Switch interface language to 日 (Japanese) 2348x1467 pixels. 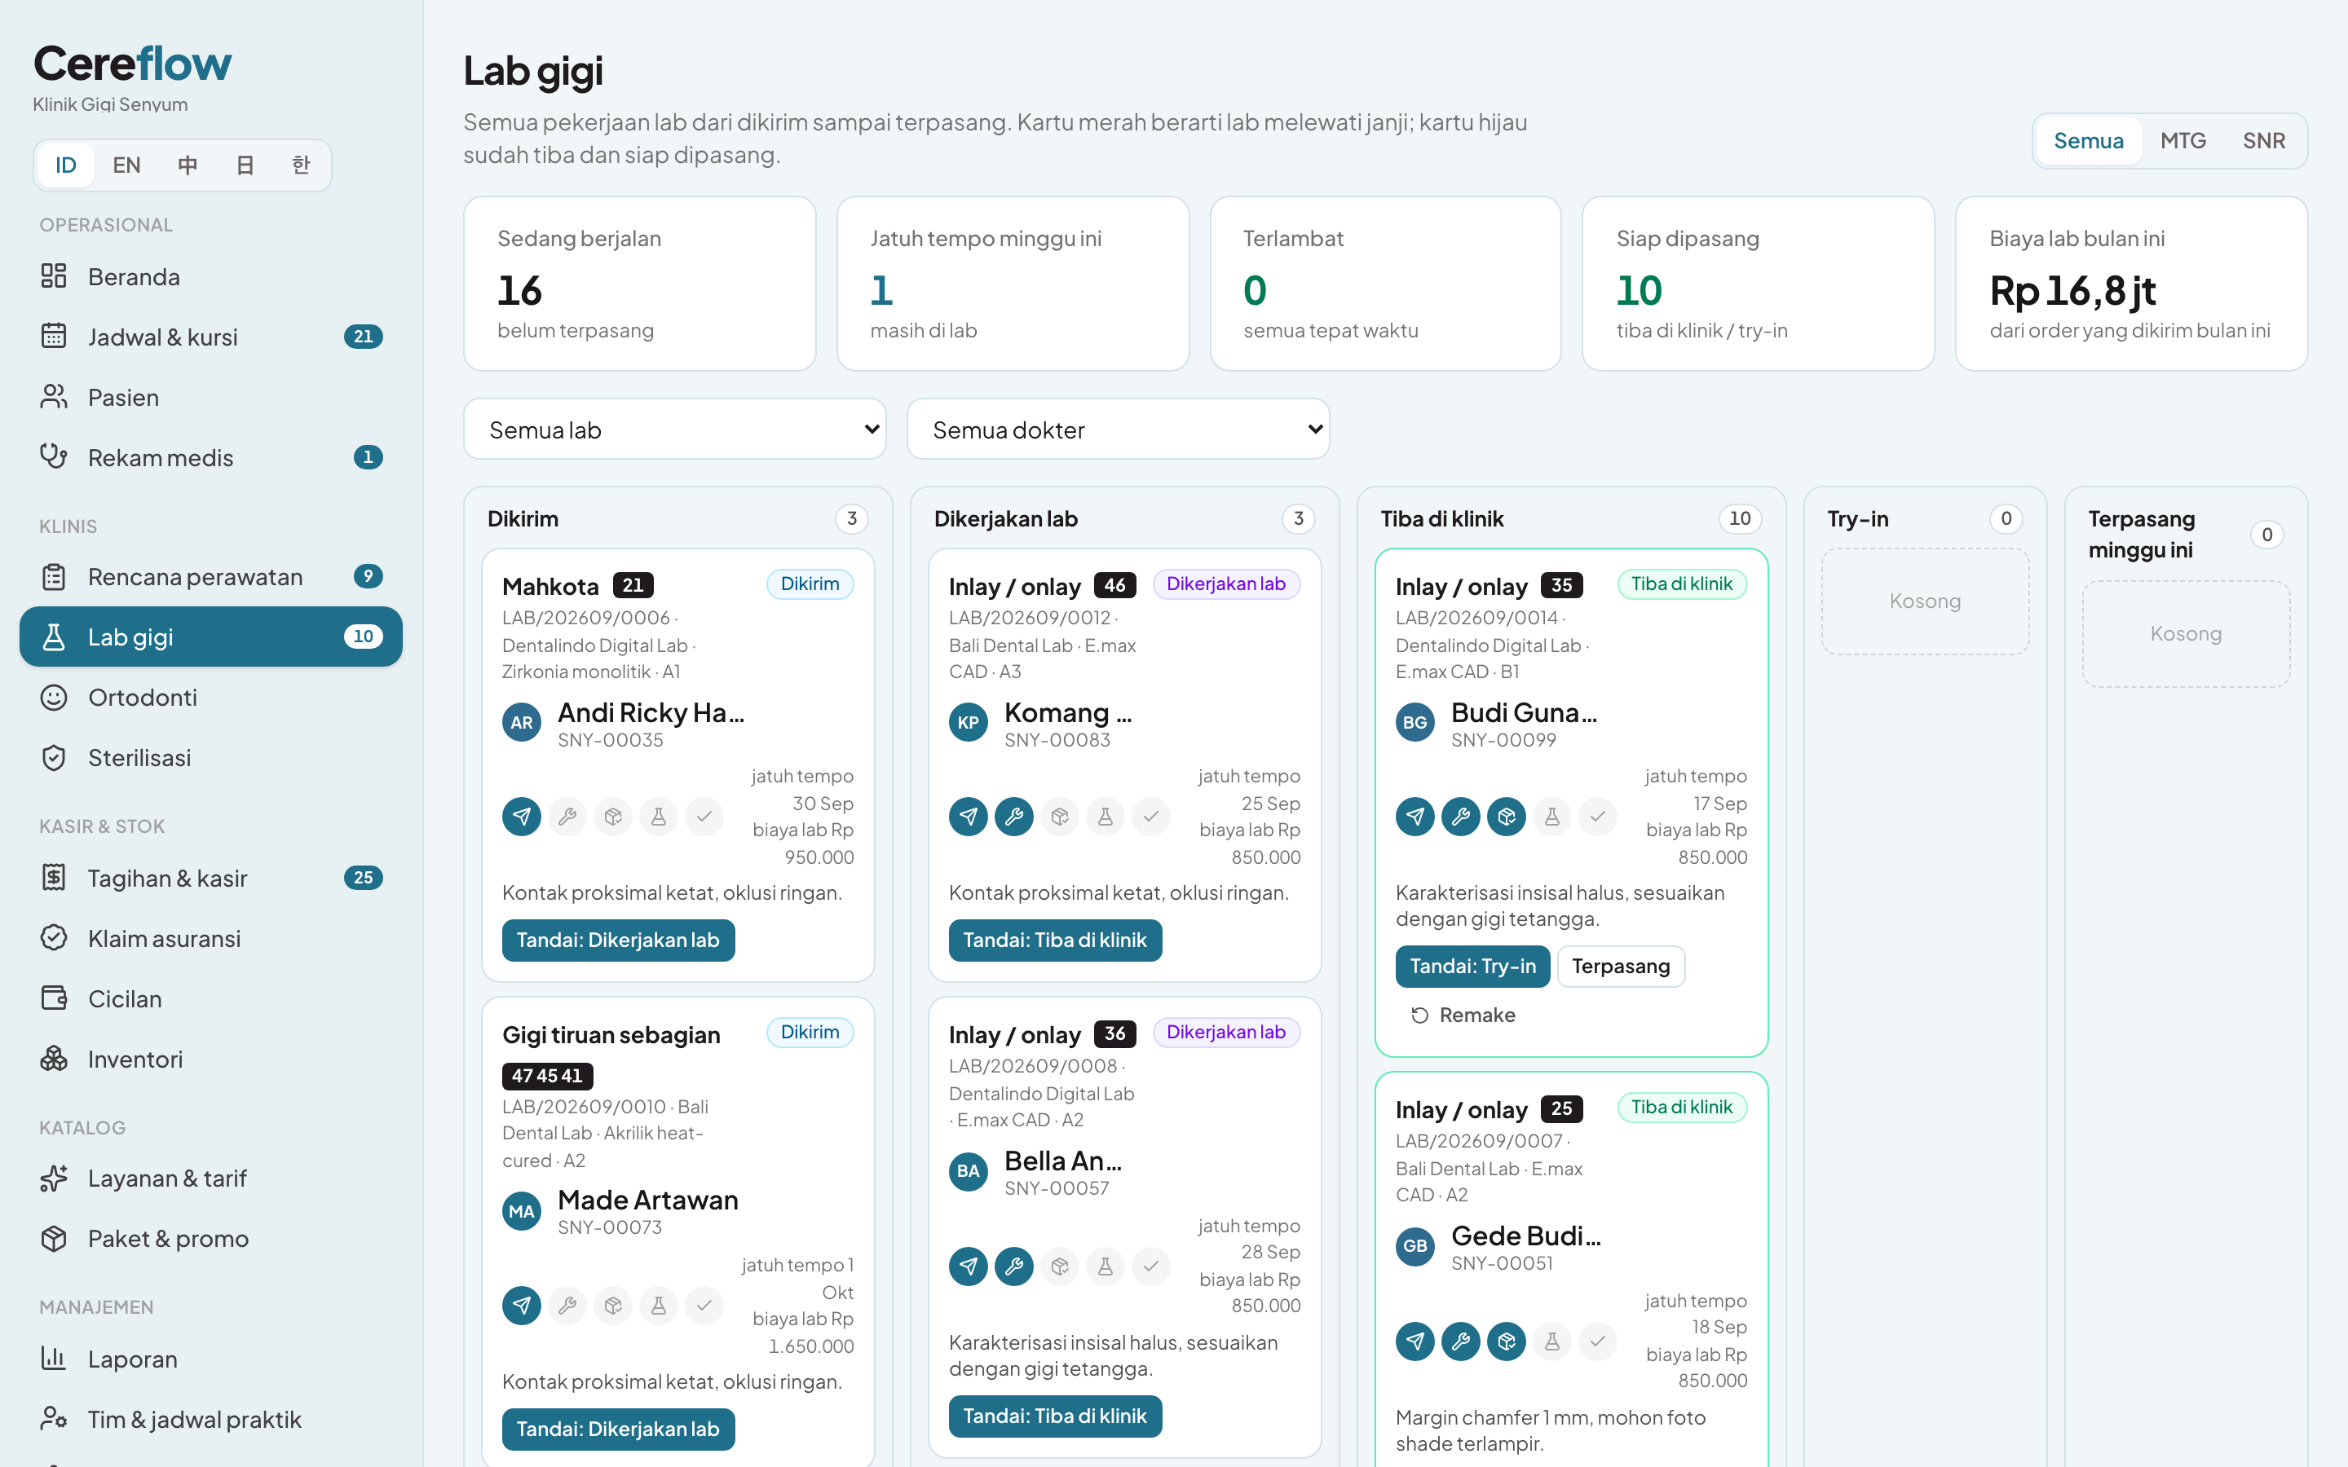pyautogui.click(x=245, y=165)
